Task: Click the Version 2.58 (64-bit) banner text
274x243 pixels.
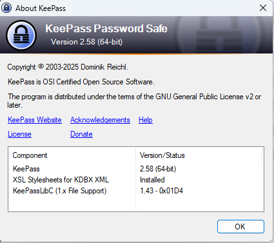Action: pos(86,42)
